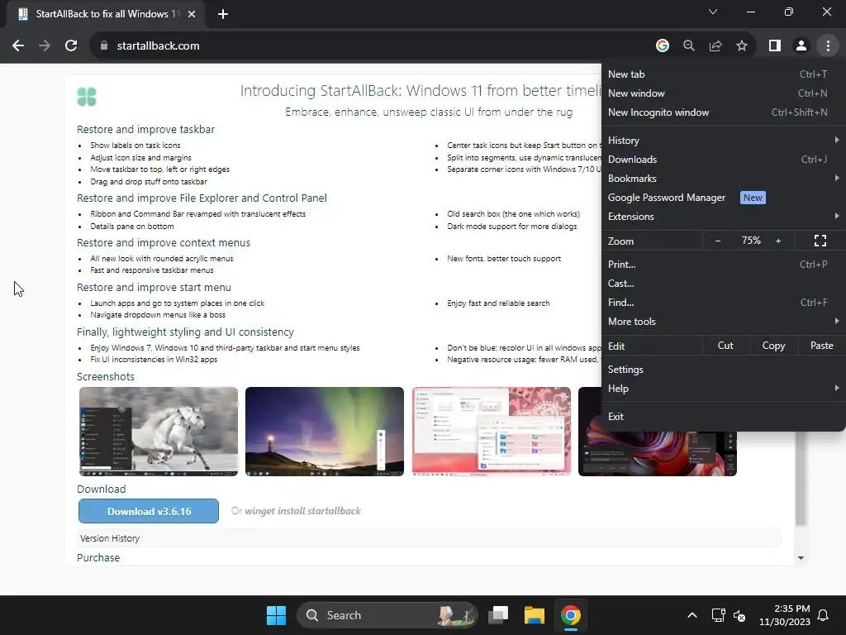
Task: Expand the Extensions submenu
Action: [723, 217]
